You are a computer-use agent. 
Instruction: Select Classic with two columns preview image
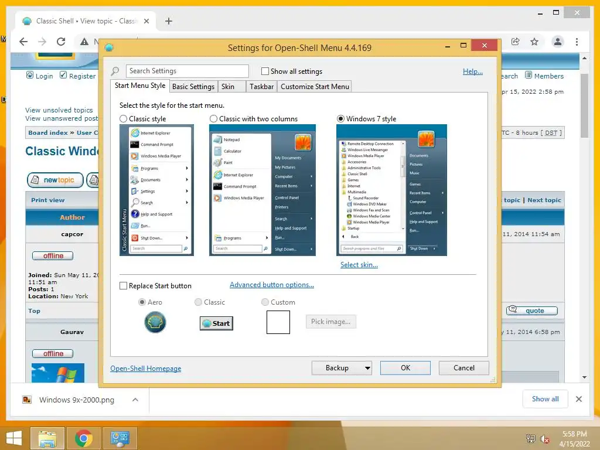tap(262, 190)
